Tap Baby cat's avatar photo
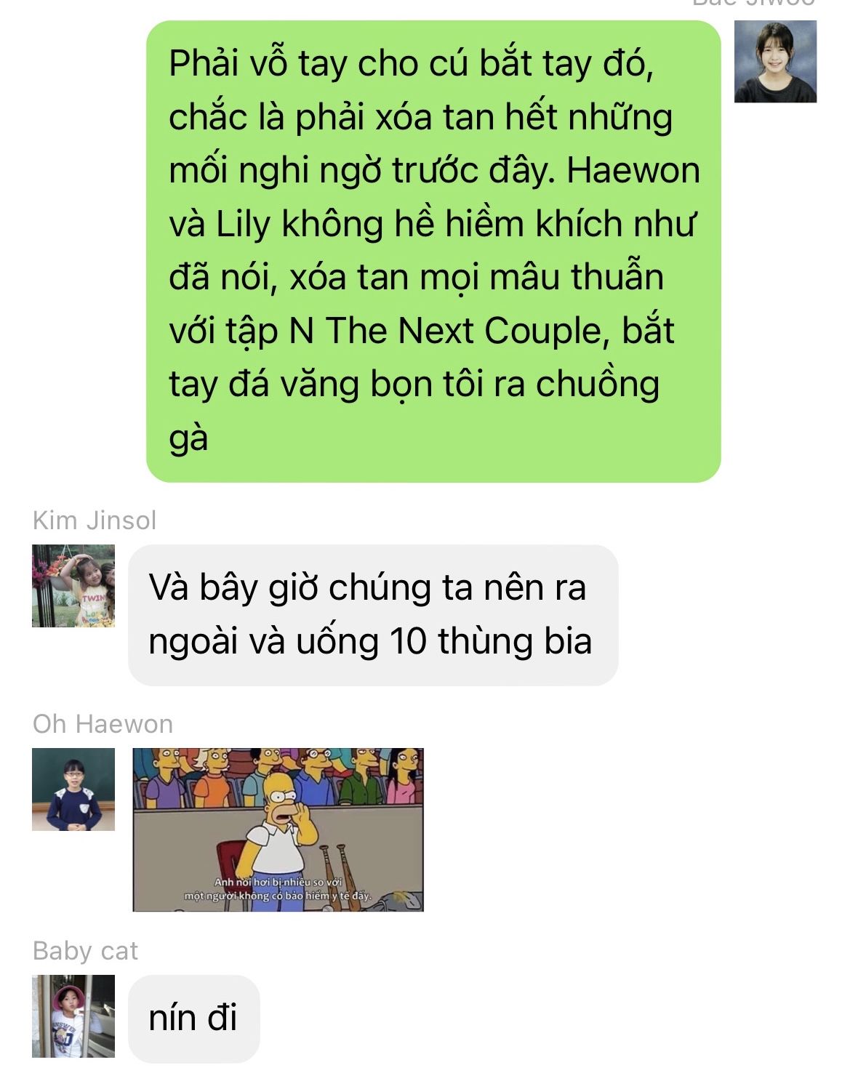This screenshot has height=1073, width=850. click(x=73, y=1016)
